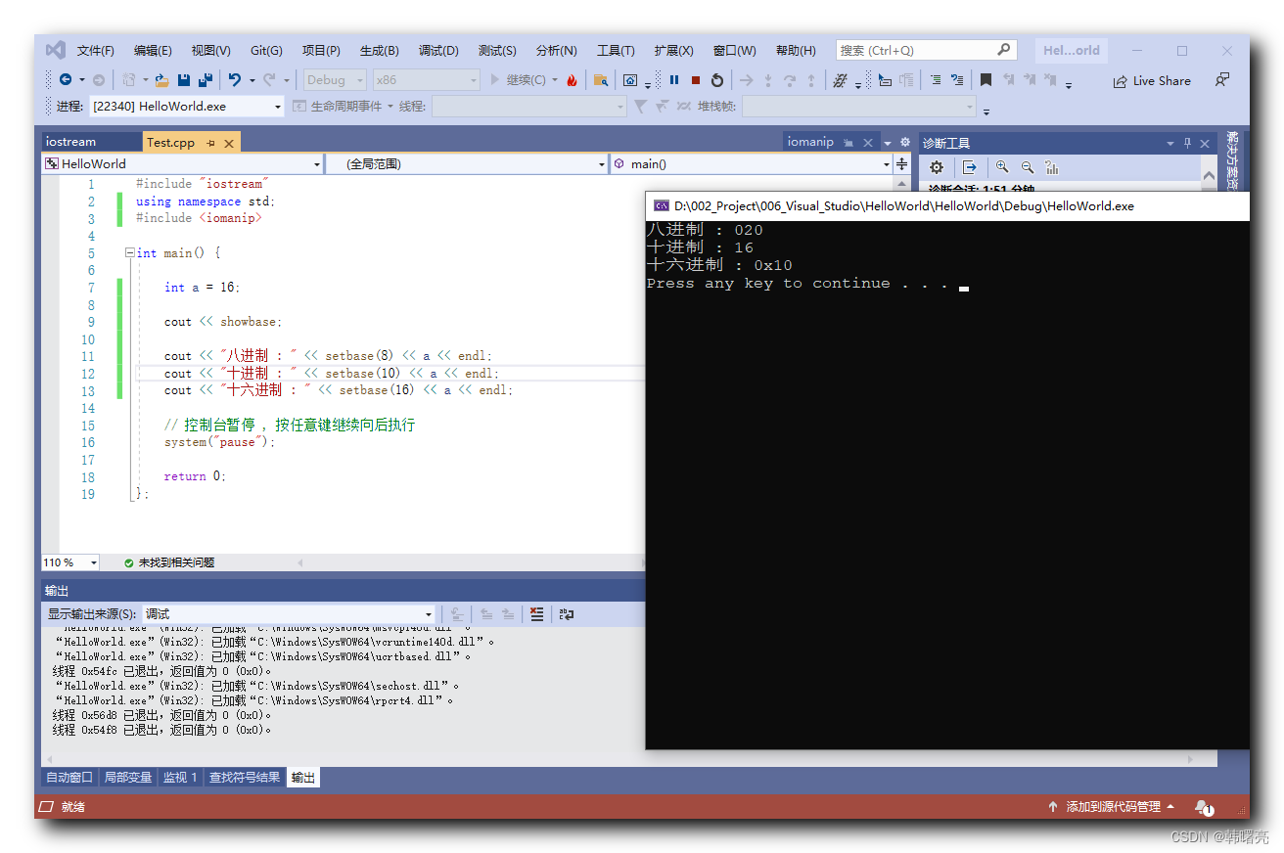The height and width of the screenshot is (853, 1284).
Task: Start a Live Share session
Action: click(1152, 80)
